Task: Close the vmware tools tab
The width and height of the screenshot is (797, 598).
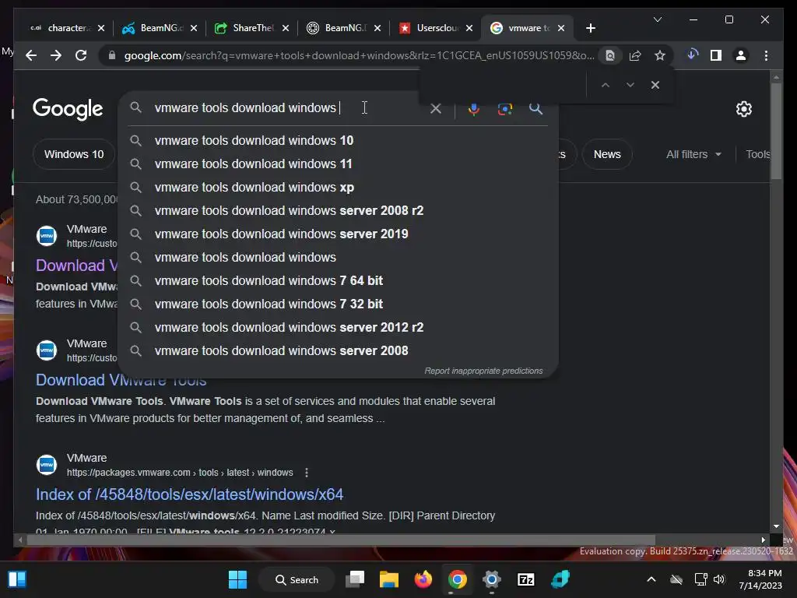Action: tap(561, 28)
